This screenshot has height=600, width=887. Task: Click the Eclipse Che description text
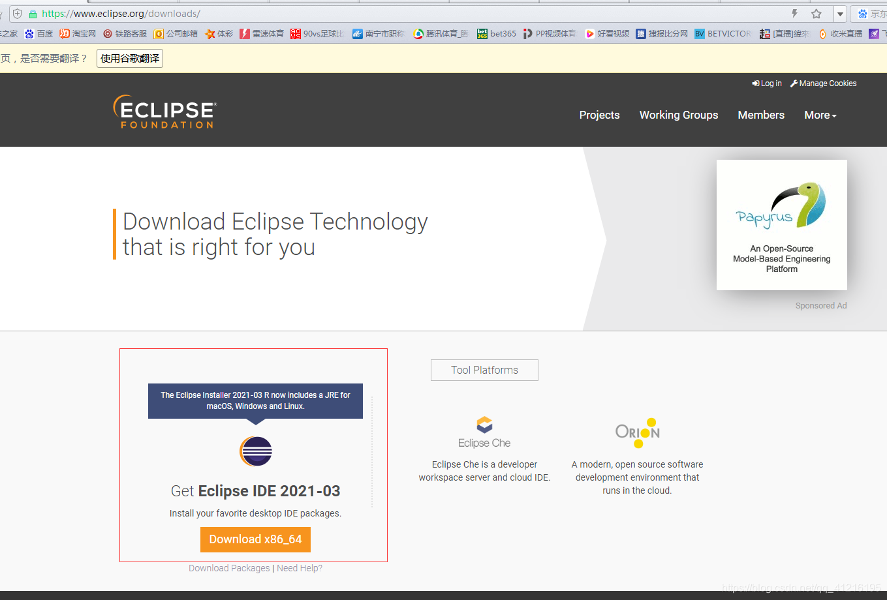484,471
